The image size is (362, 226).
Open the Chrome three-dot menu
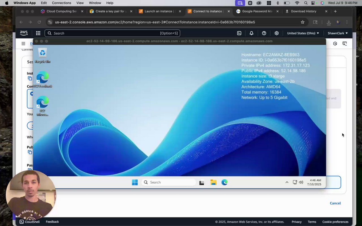click(347, 22)
